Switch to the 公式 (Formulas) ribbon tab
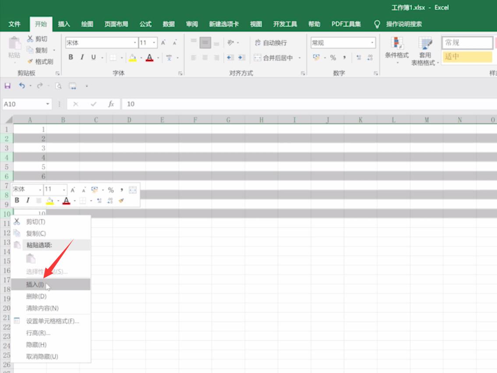 point(145,24)
